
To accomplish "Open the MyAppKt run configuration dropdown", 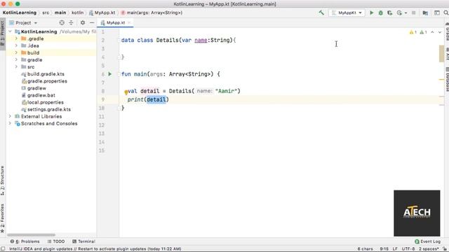I will (x=347, y=13).
